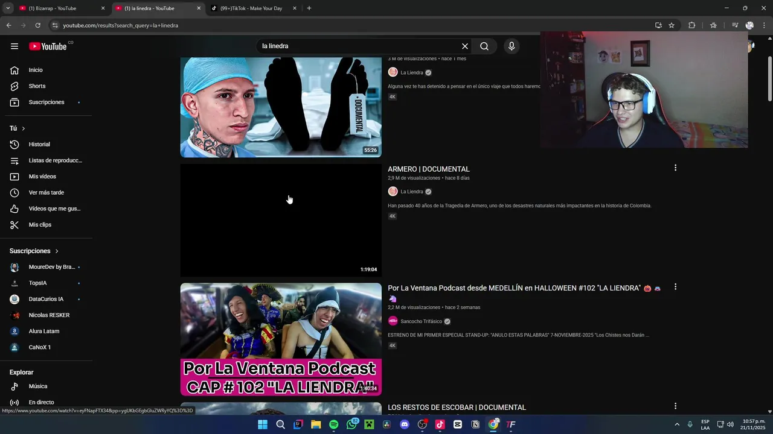The image size is (773, 434).
Task: Open WhatsApp from the taskbar
Action: click(x=352, y=424)
